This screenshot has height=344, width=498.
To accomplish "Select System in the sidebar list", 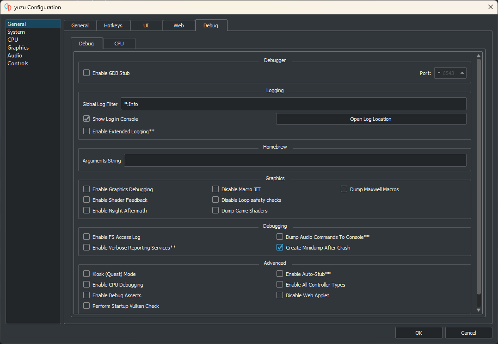I will (x=33, y=32).
